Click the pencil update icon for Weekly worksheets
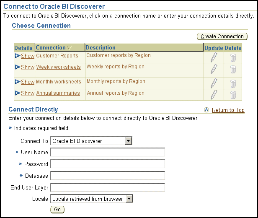This screenshot has height=218, width=258. (214, 69)
